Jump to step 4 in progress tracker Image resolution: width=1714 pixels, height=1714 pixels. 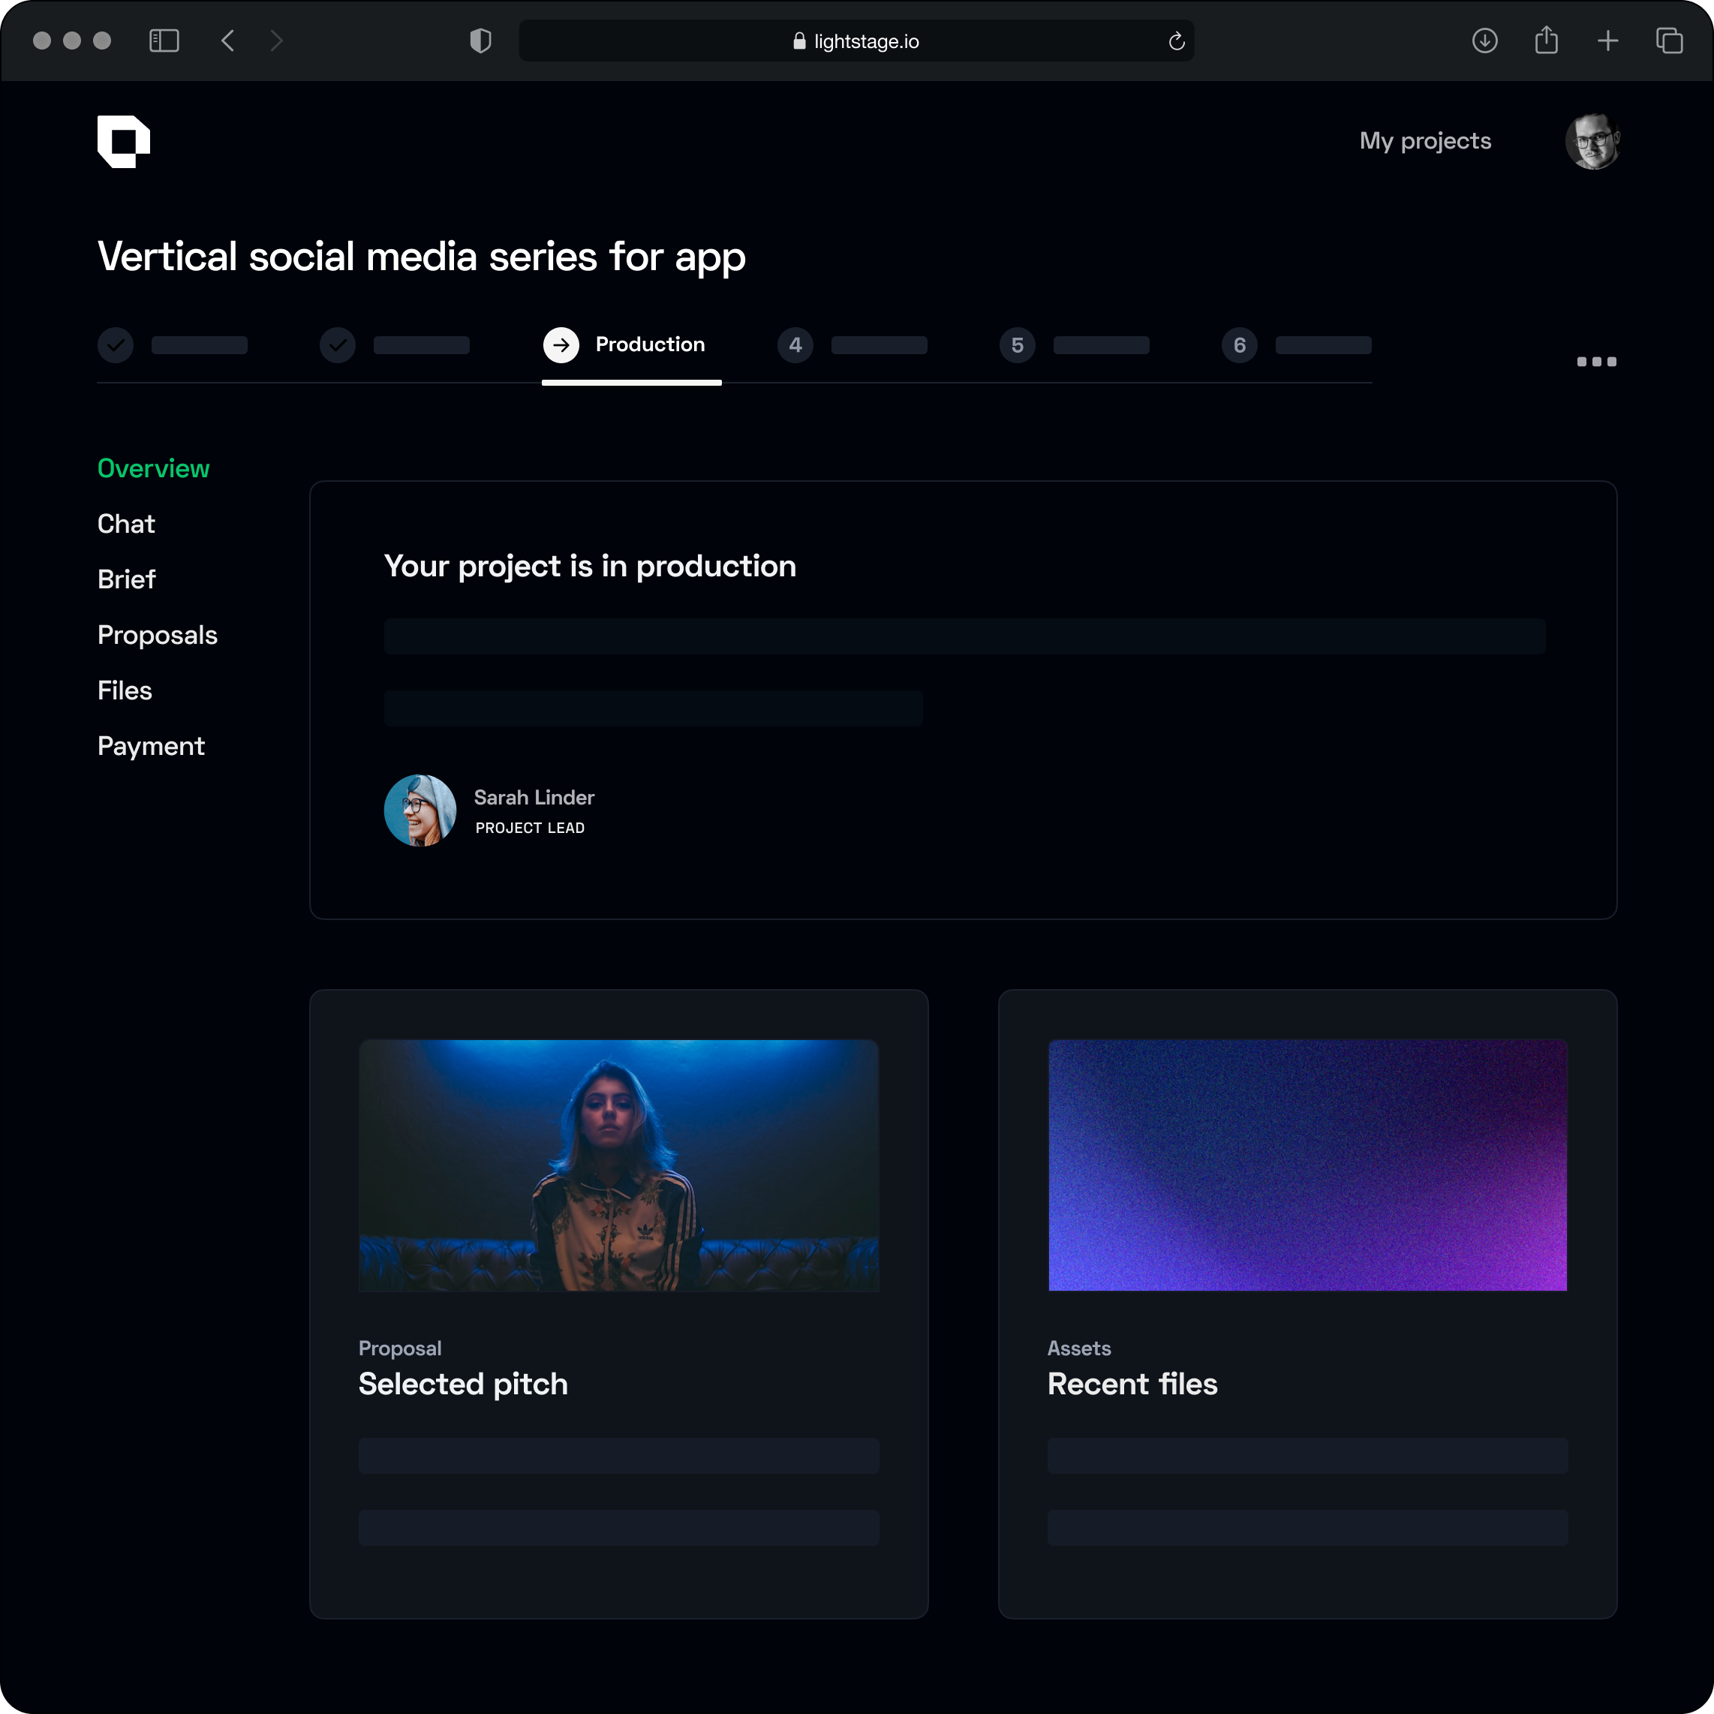pos(795,345)
